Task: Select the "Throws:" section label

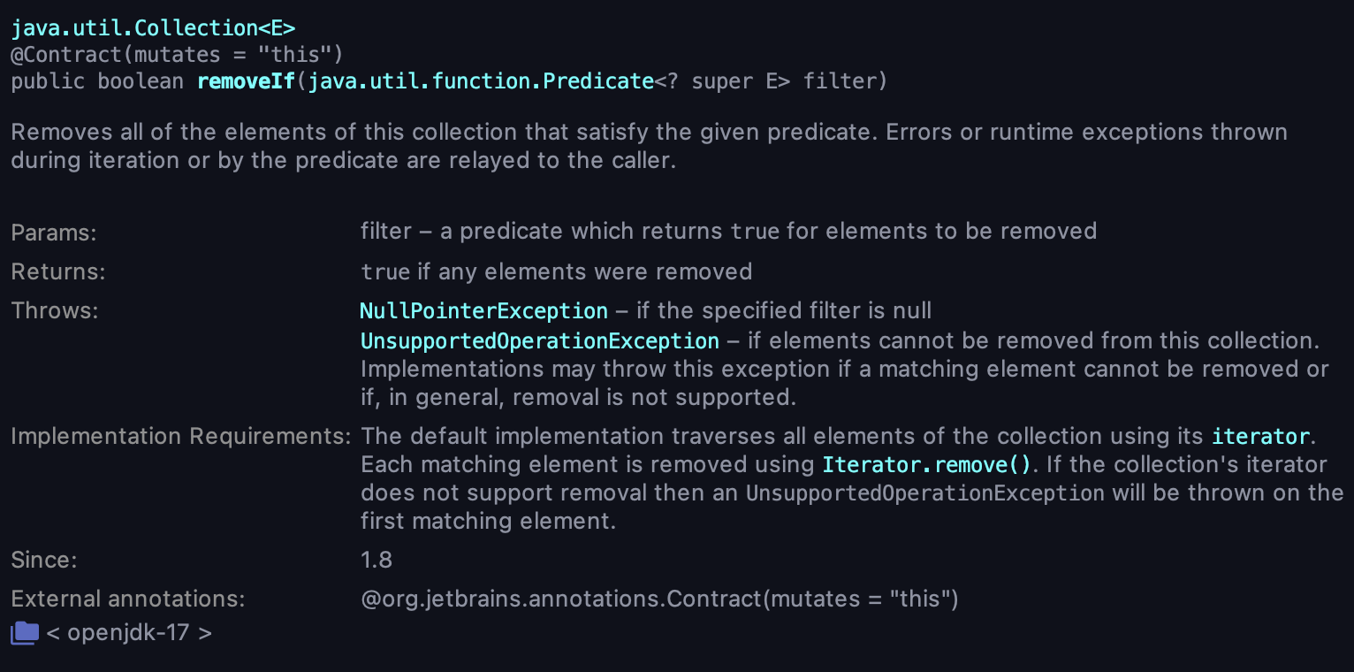Action: pos(55,311)
